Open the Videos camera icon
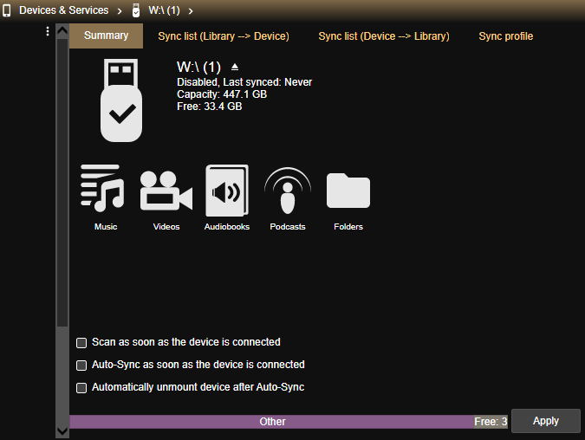 [x=166, y=191]
